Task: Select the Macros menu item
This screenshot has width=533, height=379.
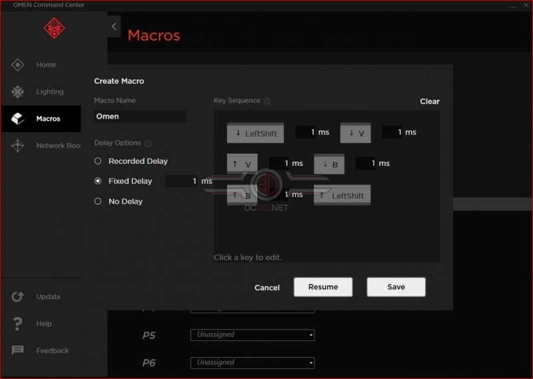Action: click(x=41, y=119)
